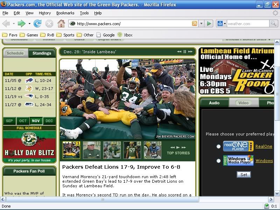Open the Sports bookmark folder

[65, 35]
